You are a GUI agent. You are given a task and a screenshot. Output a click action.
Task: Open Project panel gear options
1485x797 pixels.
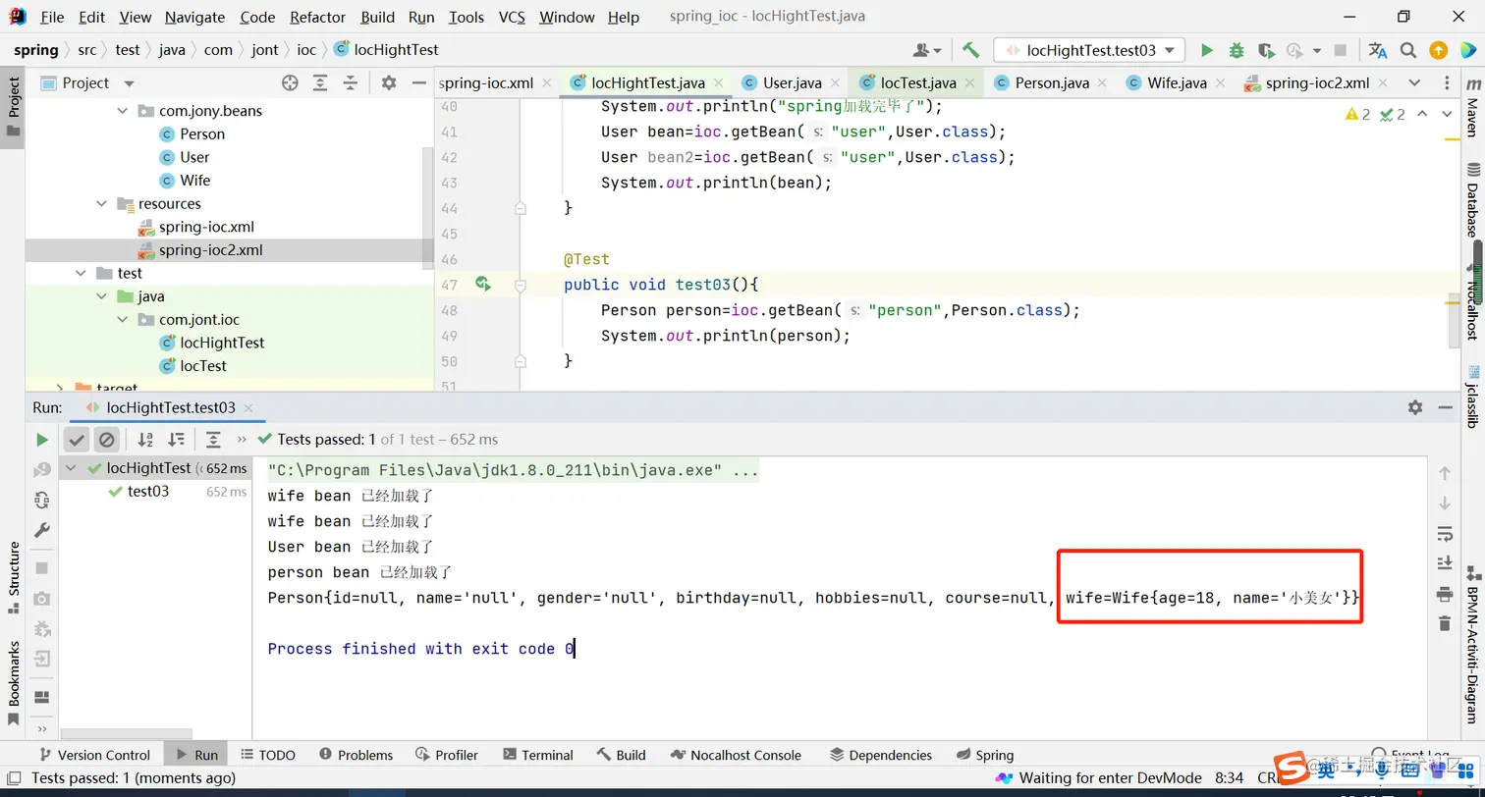pos(389,83)
